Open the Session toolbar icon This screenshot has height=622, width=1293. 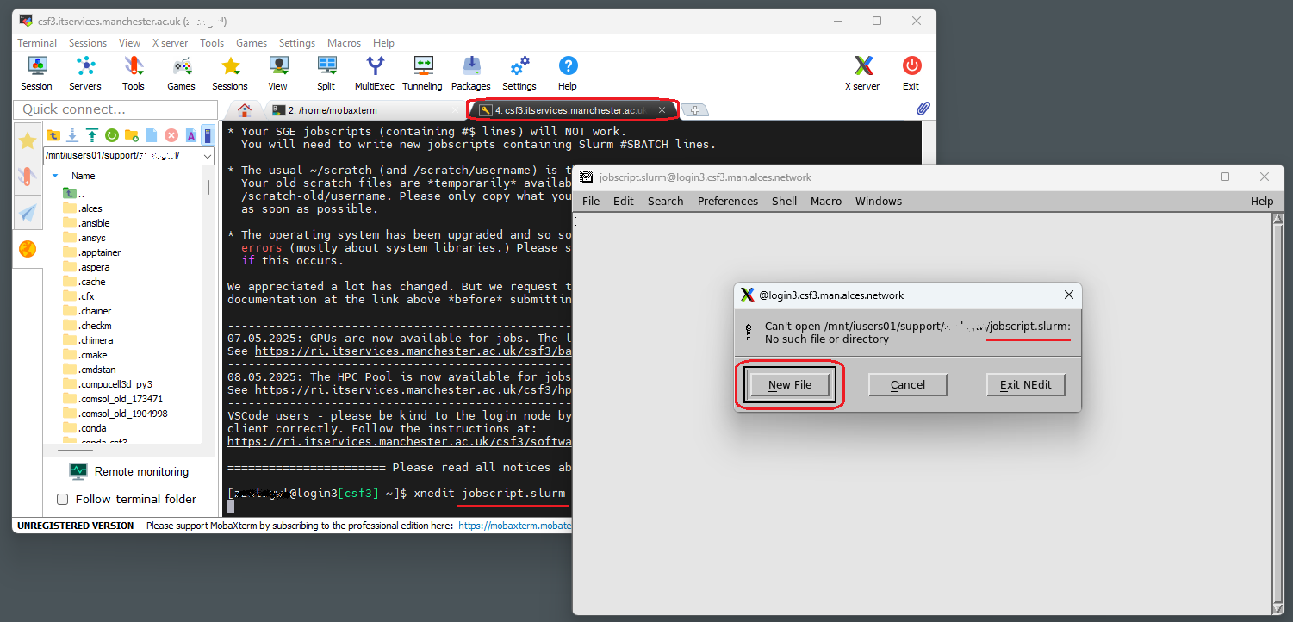(x=36, y=73)
